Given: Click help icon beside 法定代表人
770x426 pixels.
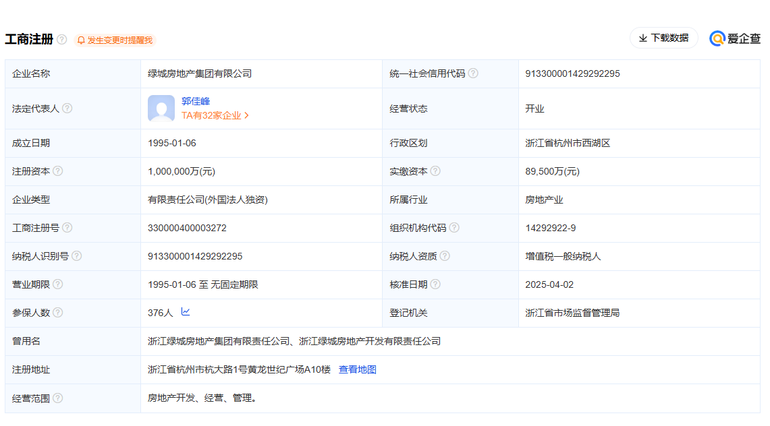Looking at the screenshot, I should pyautogui.click(x=67, y=109).
